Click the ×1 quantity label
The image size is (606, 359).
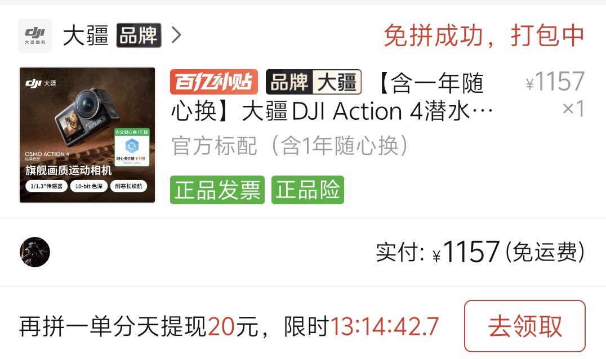pyautogui.click(x=573, y=109)
